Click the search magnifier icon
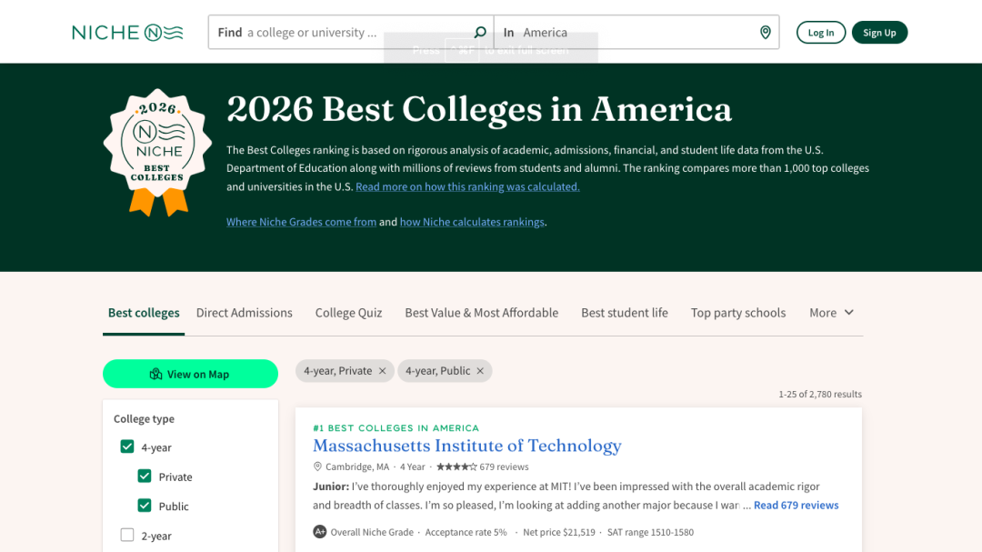982x552 pixels. click(480, 32)
